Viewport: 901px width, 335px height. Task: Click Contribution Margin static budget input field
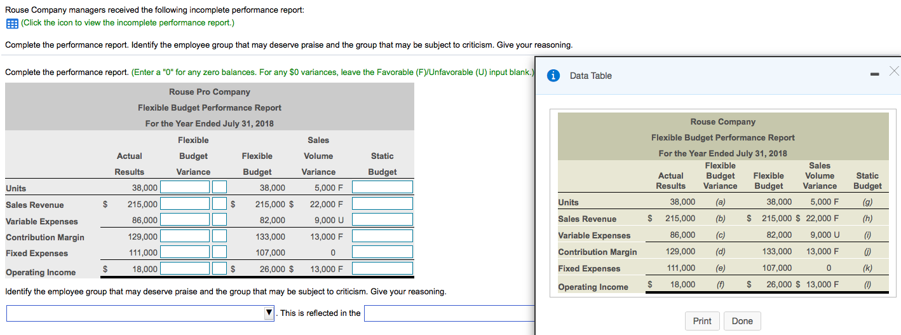(x=383, y=236)
